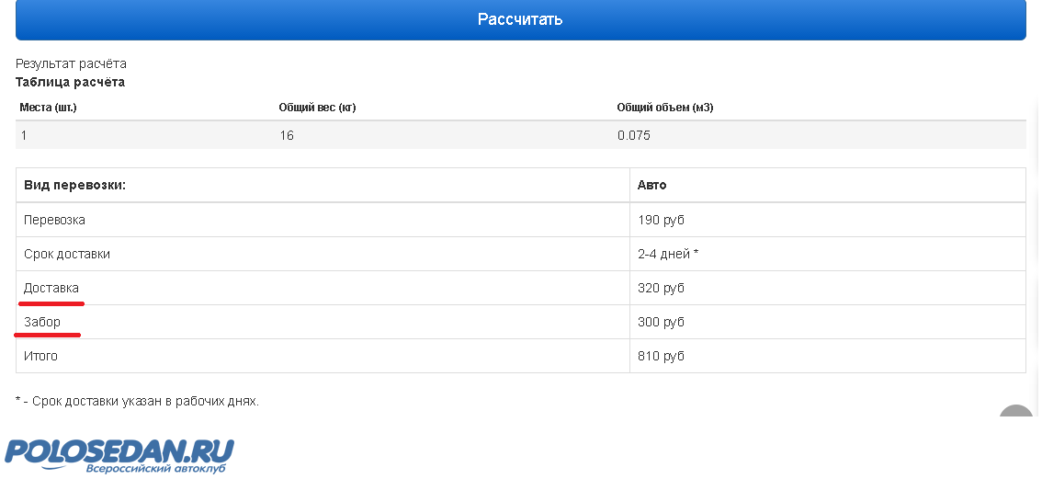Click the Авто column header
The image size is (1042, 479).
click(652, 185)
